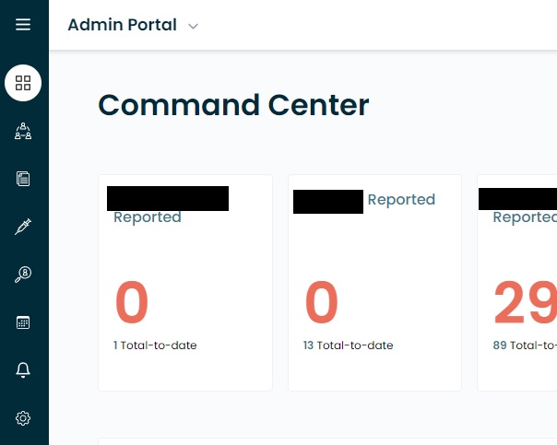Open the person search magnifier icon

[x=23, y=275]
